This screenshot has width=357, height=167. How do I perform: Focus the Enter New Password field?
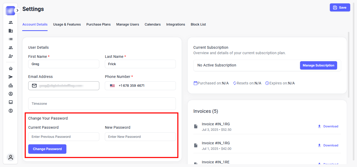tap(140, 137)
